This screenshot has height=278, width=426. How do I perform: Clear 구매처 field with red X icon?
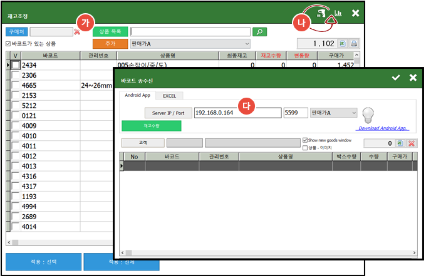pos(77,32)
